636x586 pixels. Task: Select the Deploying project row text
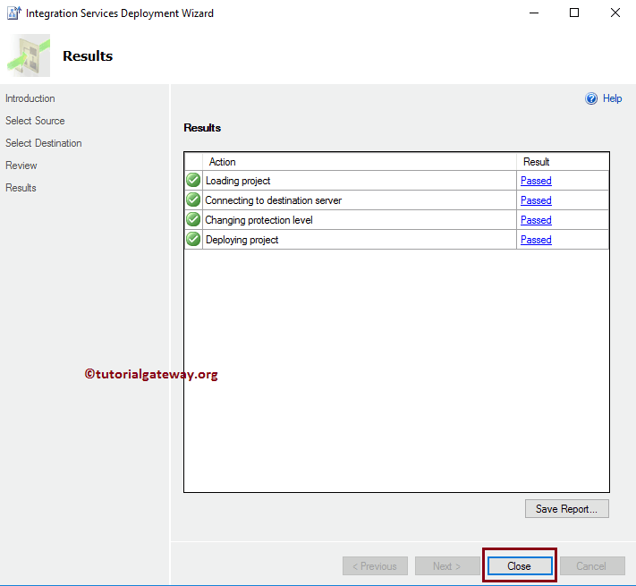point(242,240)
